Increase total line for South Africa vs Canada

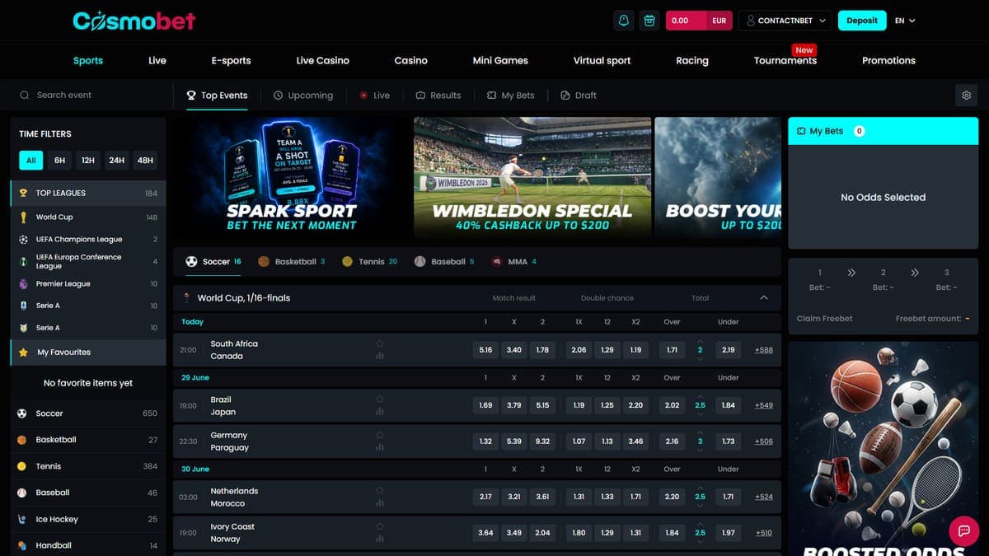(700, 341)
